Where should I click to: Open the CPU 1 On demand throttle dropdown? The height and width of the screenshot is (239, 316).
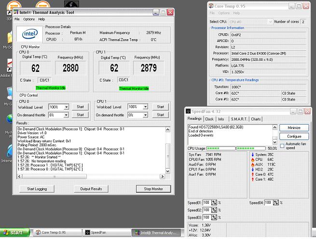pyautogui.click(x=145, y=115)
